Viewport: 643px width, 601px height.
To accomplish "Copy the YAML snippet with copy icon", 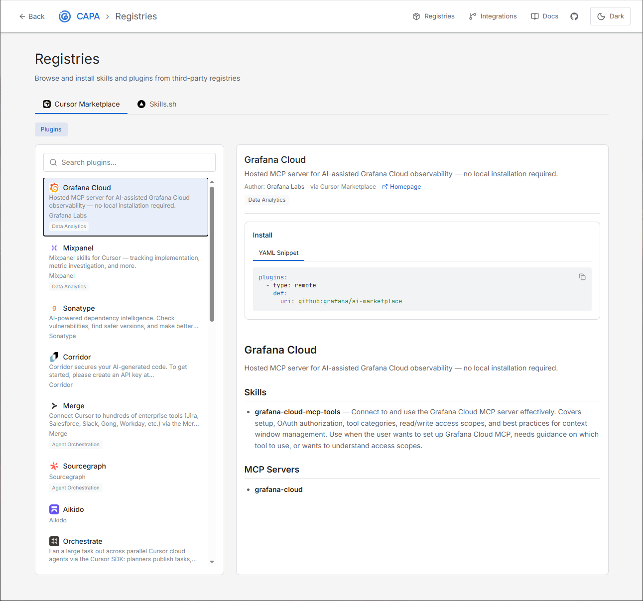I will pos(582,277).
